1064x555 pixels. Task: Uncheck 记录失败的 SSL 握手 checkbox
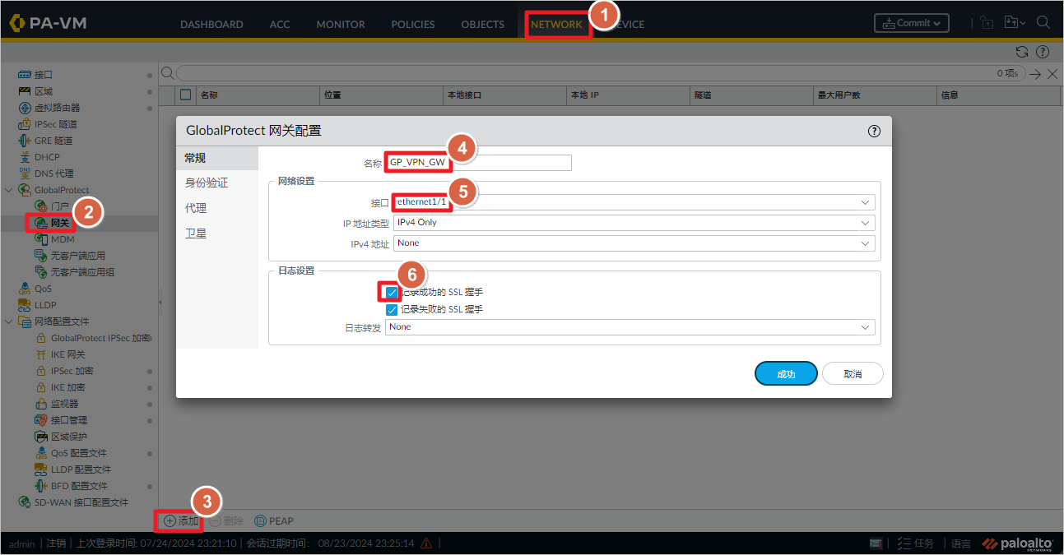[x=392, y=309]
